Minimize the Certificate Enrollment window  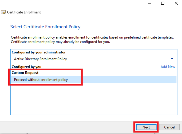click(149, 3)
